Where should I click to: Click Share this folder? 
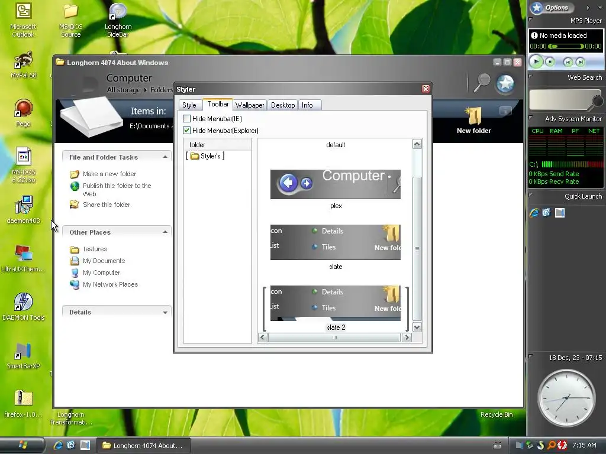pos(107,205)
